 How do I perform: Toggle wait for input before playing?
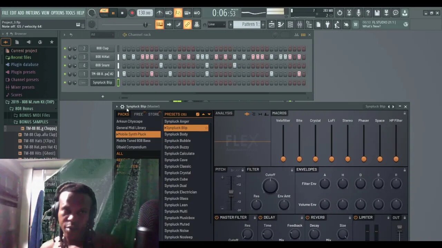[x=169, y=13]
